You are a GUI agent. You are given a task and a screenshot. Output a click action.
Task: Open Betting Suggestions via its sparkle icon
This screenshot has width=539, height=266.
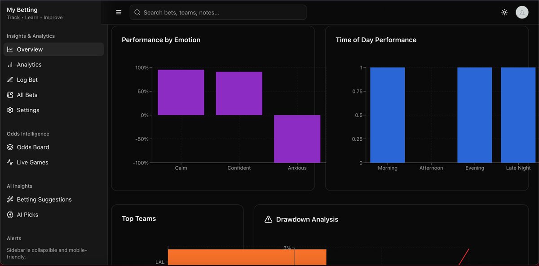coord(10,199)
